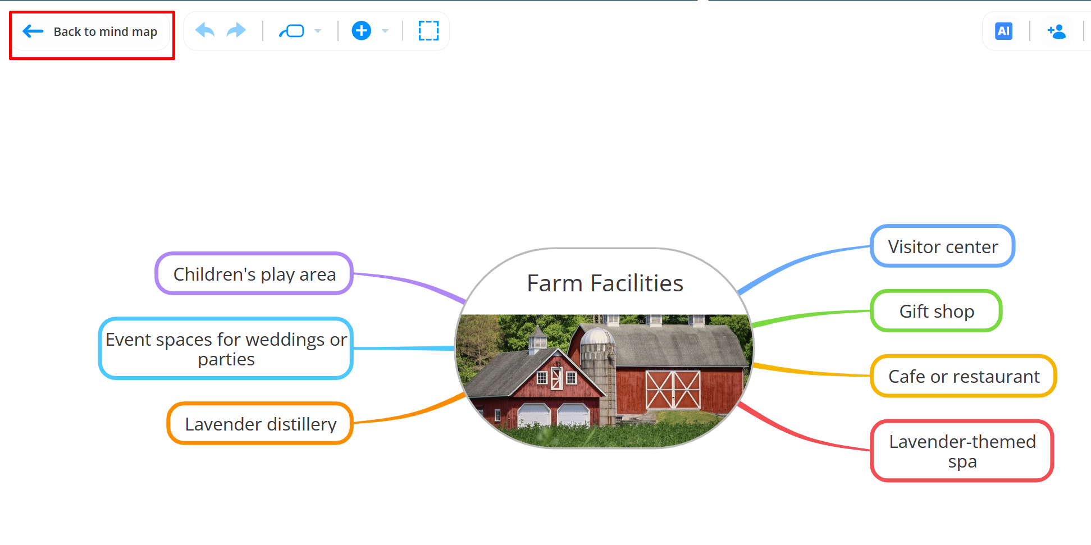Click the back arrow icon beside 'Back to mind map'
This screenshot has width=1091, height=545.
pos(33,31)
